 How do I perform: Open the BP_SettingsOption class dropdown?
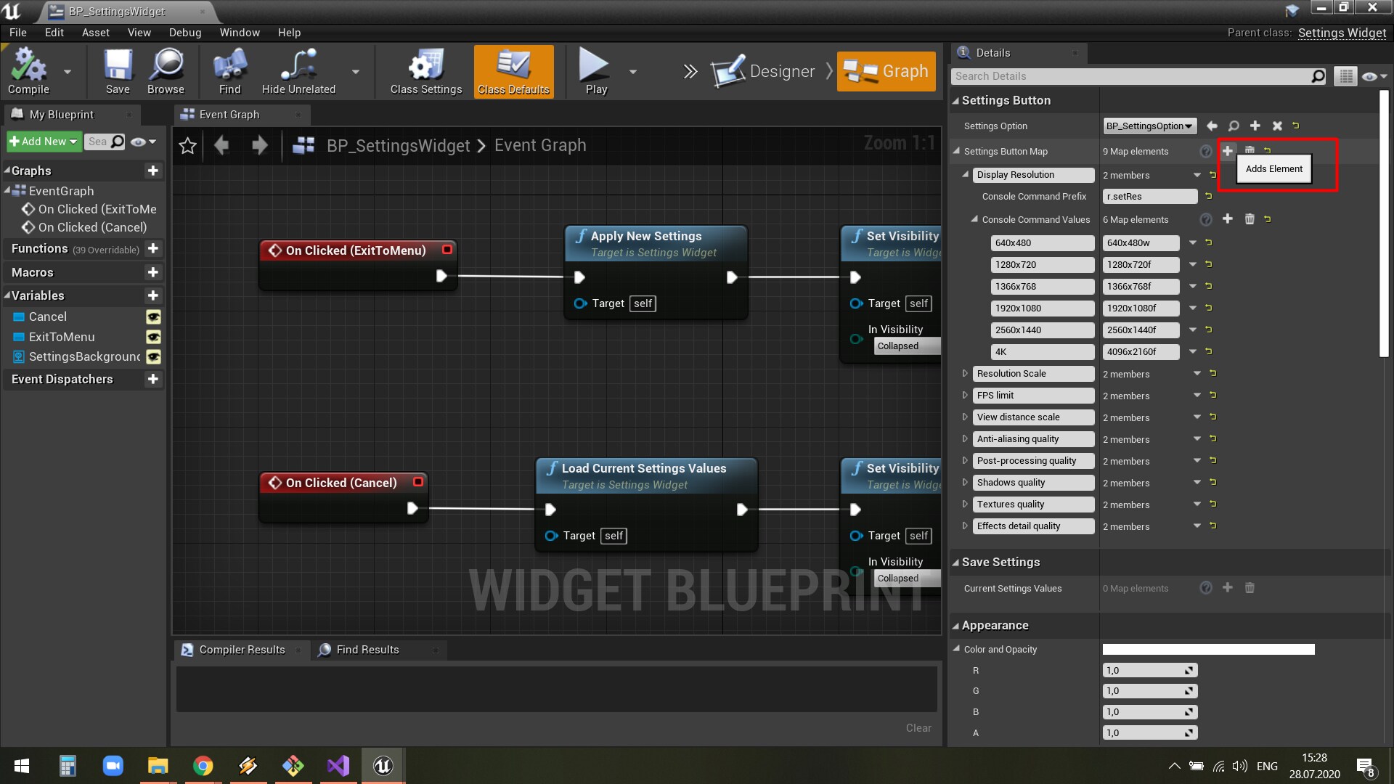[1149, 126]
